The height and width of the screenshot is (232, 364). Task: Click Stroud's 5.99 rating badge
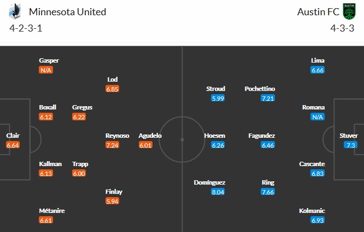coord(218,98)
